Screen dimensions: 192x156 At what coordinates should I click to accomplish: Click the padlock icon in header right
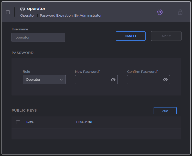tap(180, 12)
